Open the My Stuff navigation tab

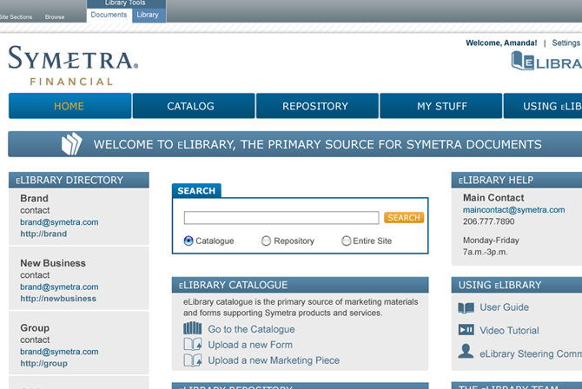441,106
